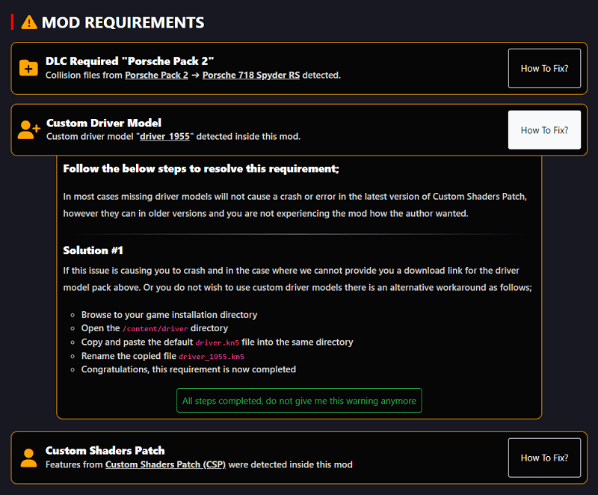Expand How To Fix for Custom Shaders Patch
Image resolution: width=598 pixels, height=495 pixels.
[x=544, y=458]
